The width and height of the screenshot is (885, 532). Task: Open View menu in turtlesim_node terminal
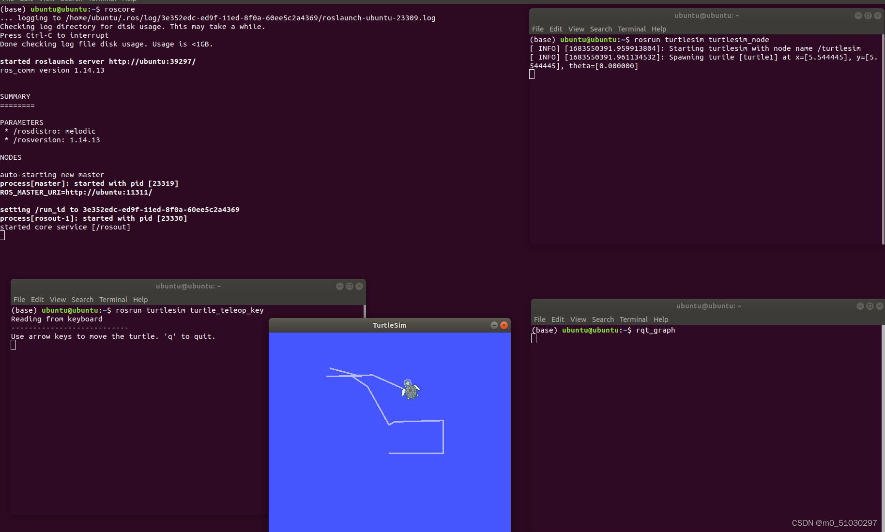click(x=576, y=29)
